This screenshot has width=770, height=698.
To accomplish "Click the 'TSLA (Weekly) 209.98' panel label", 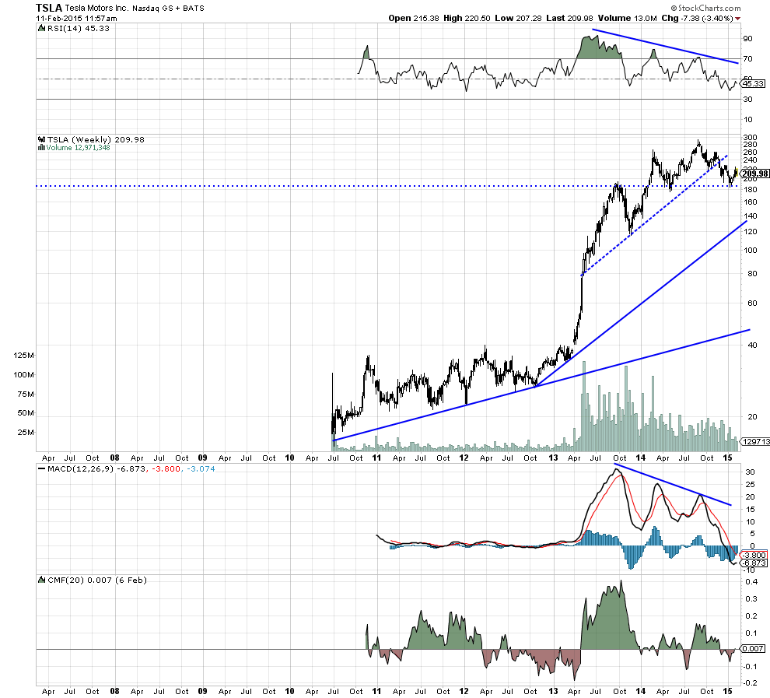I will tap(96, 139).
